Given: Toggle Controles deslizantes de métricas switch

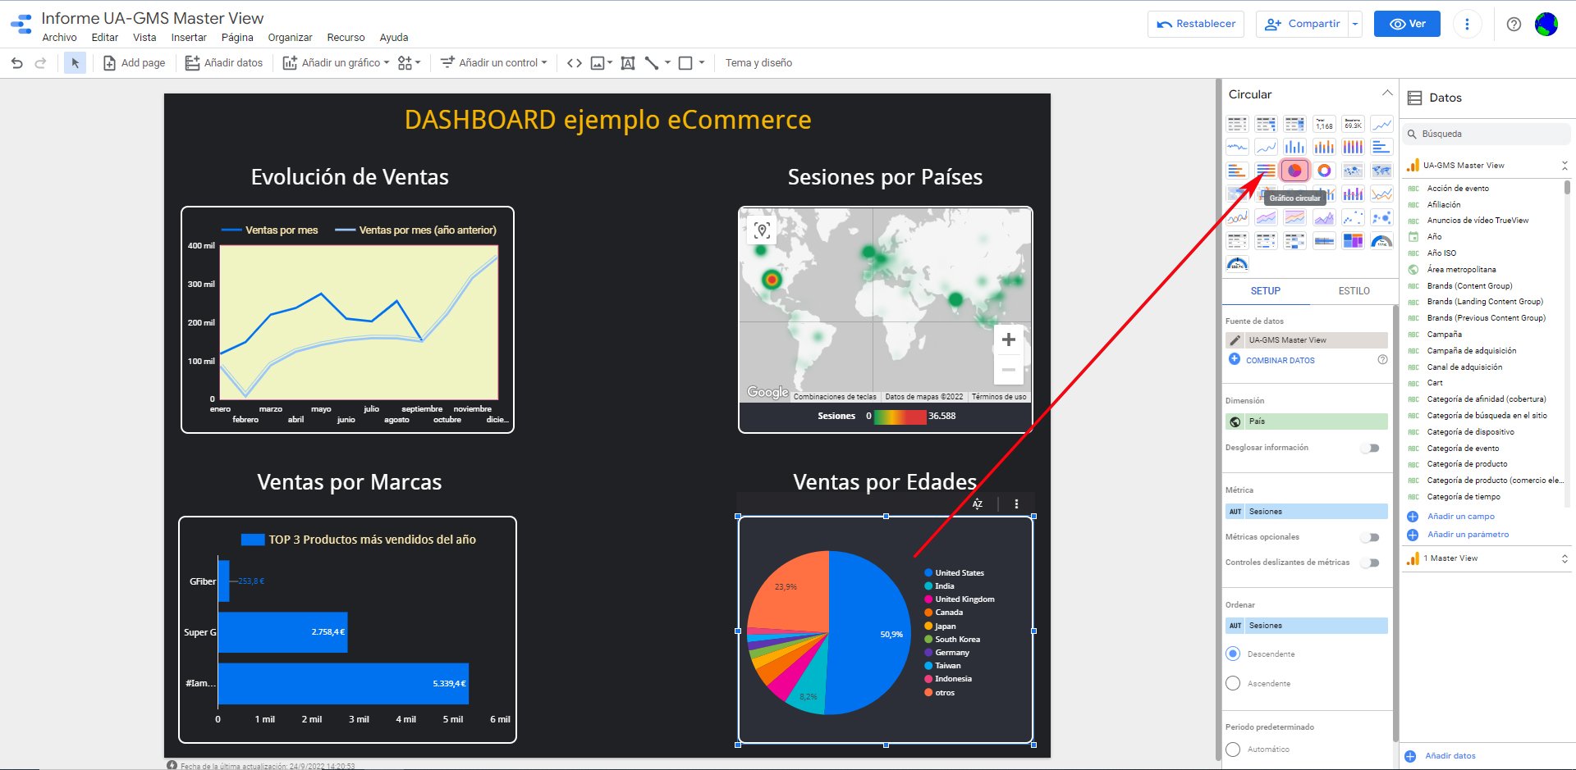Looking at the screenshot, I should (1370, 563).
